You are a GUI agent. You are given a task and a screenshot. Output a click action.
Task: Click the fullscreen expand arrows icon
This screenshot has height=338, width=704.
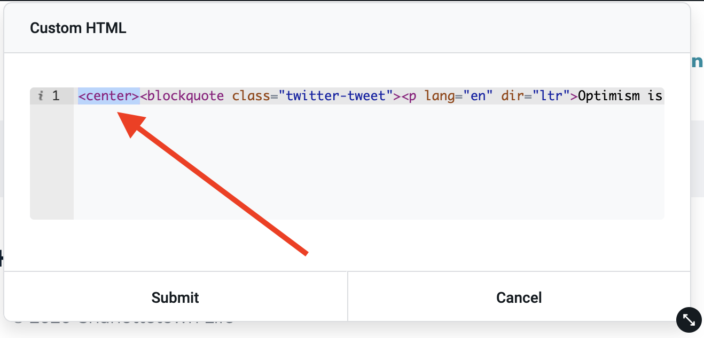(x=689, y=319)
